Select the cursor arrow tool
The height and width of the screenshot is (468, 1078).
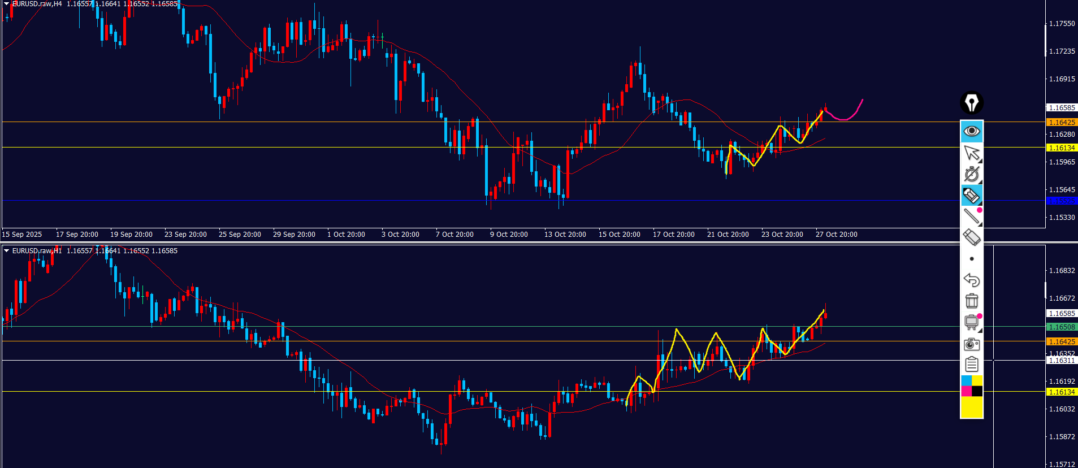[971, 153]
